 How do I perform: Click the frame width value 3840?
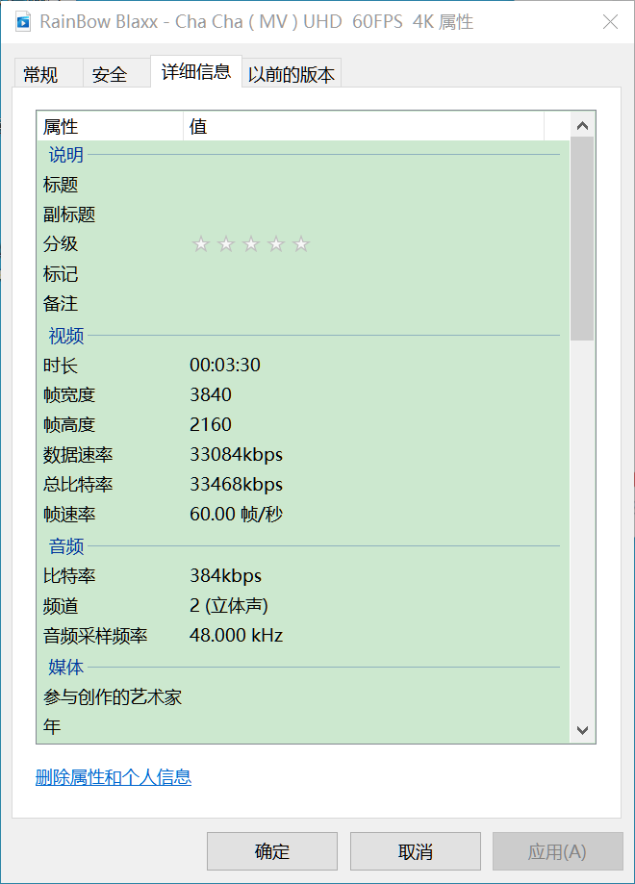tap(211, 394)
